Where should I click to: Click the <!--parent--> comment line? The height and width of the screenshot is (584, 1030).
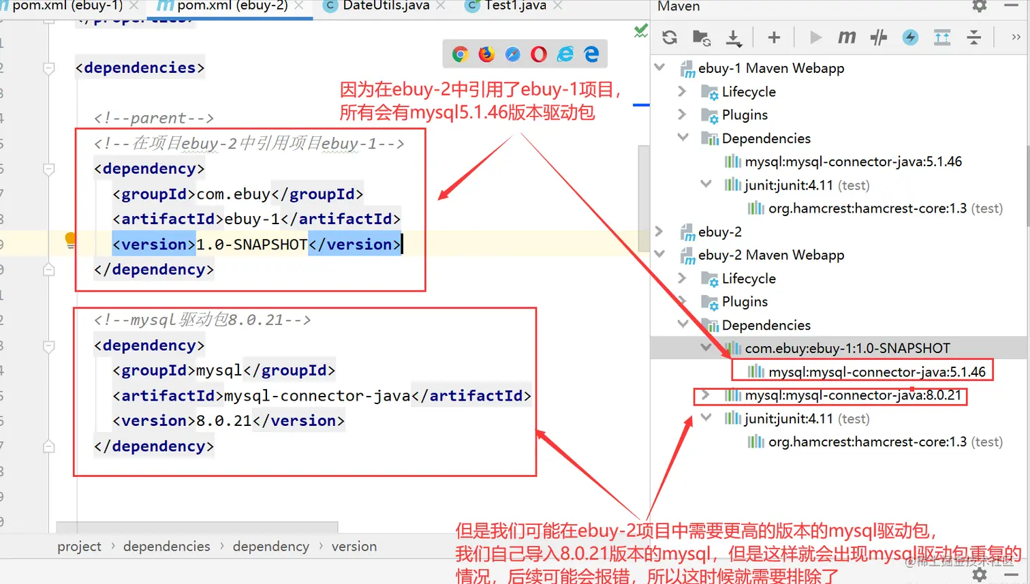tap(154, 118)
